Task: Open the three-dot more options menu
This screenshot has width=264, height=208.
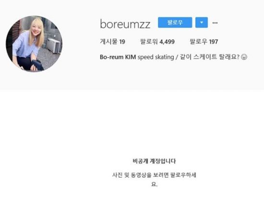Action: click(215, 23)
